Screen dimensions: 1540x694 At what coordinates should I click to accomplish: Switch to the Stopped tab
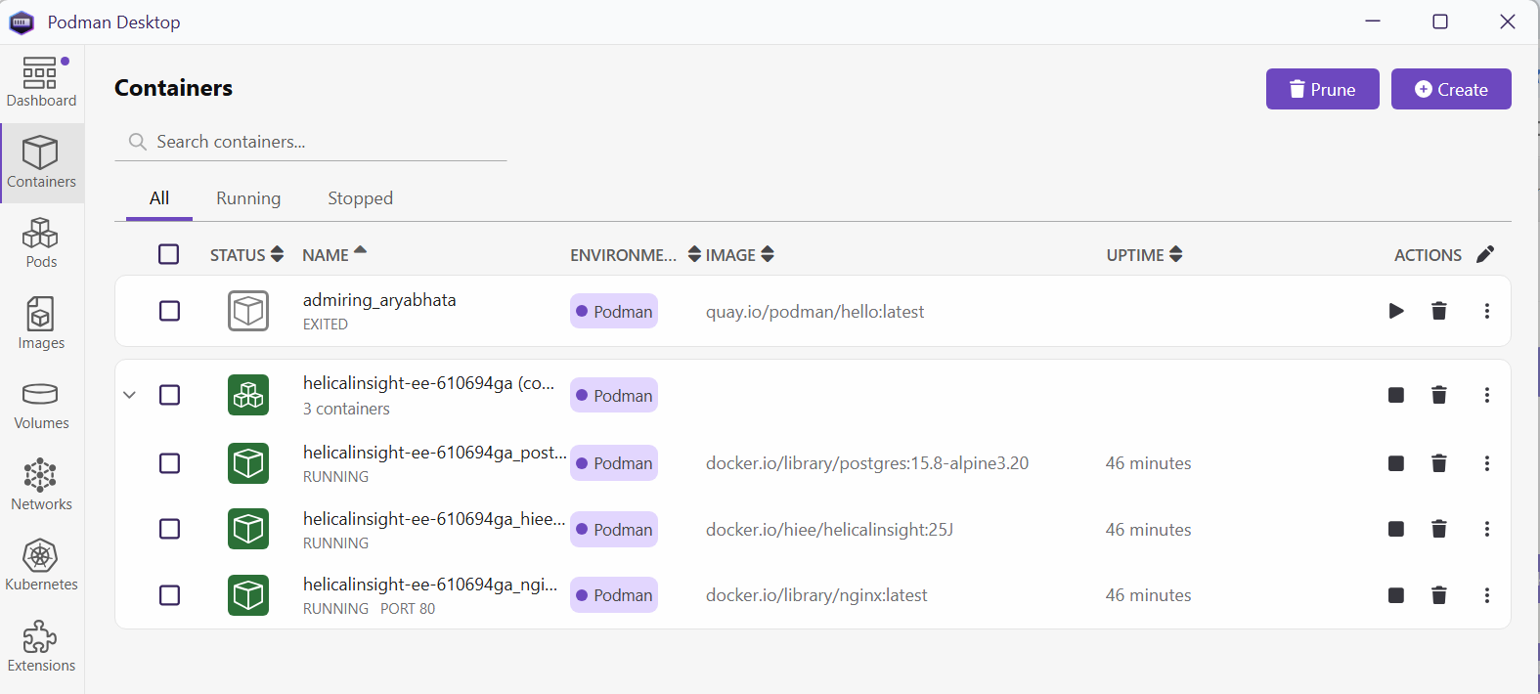(360, 198)
